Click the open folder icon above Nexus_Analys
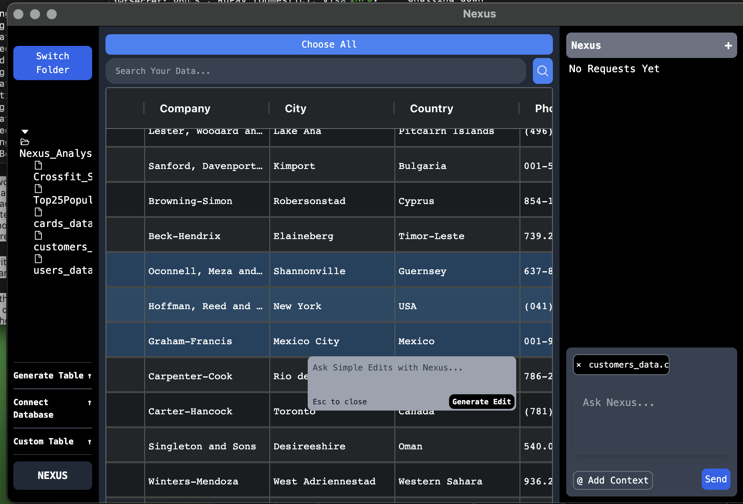The width and height of the screenshot is (743, 504). 25,142
